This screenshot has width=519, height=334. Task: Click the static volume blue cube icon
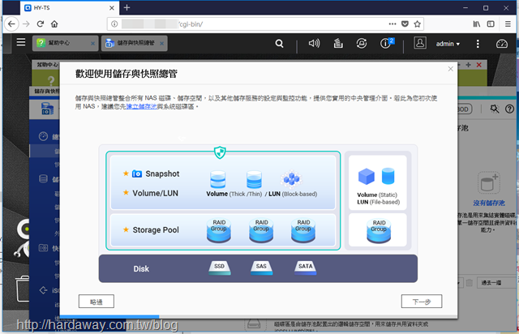367,176
